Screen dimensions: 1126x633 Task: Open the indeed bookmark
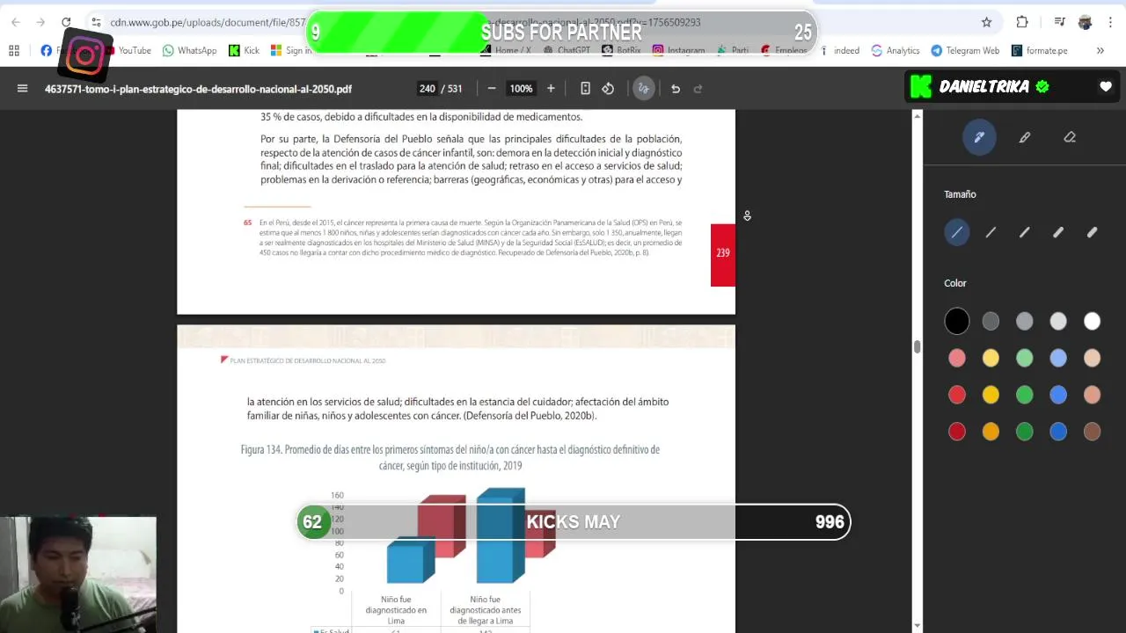839,51
